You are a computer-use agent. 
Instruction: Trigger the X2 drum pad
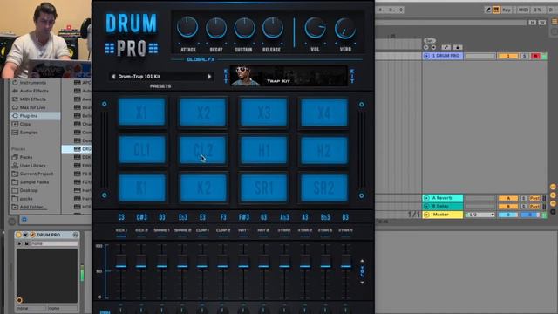pos(203,113)
